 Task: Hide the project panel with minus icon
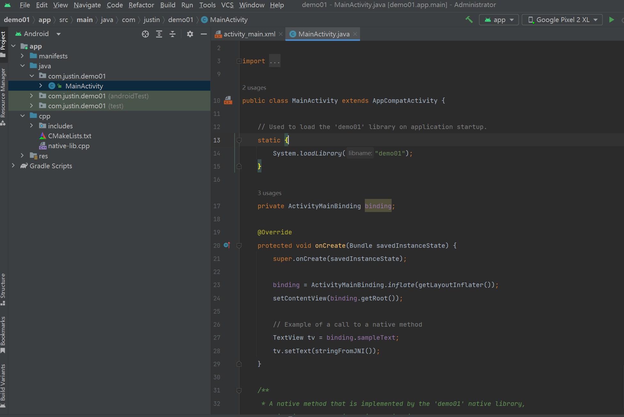204,34
